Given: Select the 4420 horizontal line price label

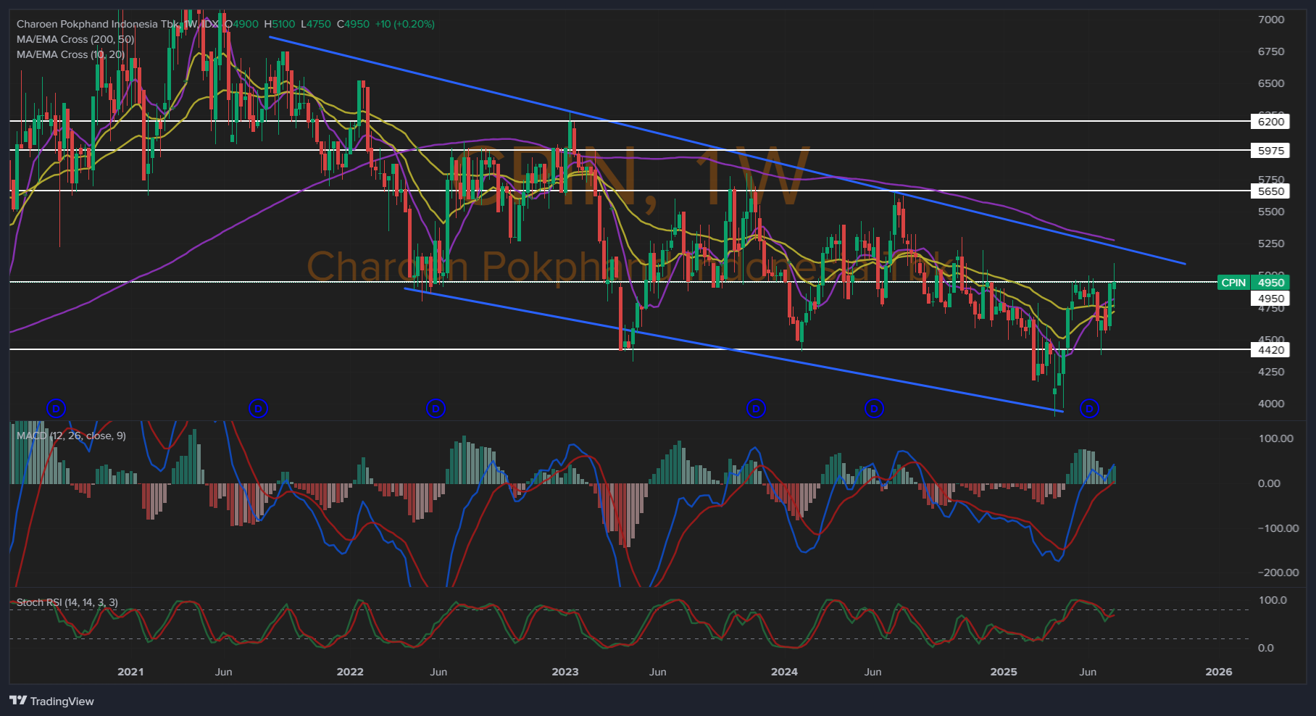Looking at the screenshot, I should (1270, 350).
